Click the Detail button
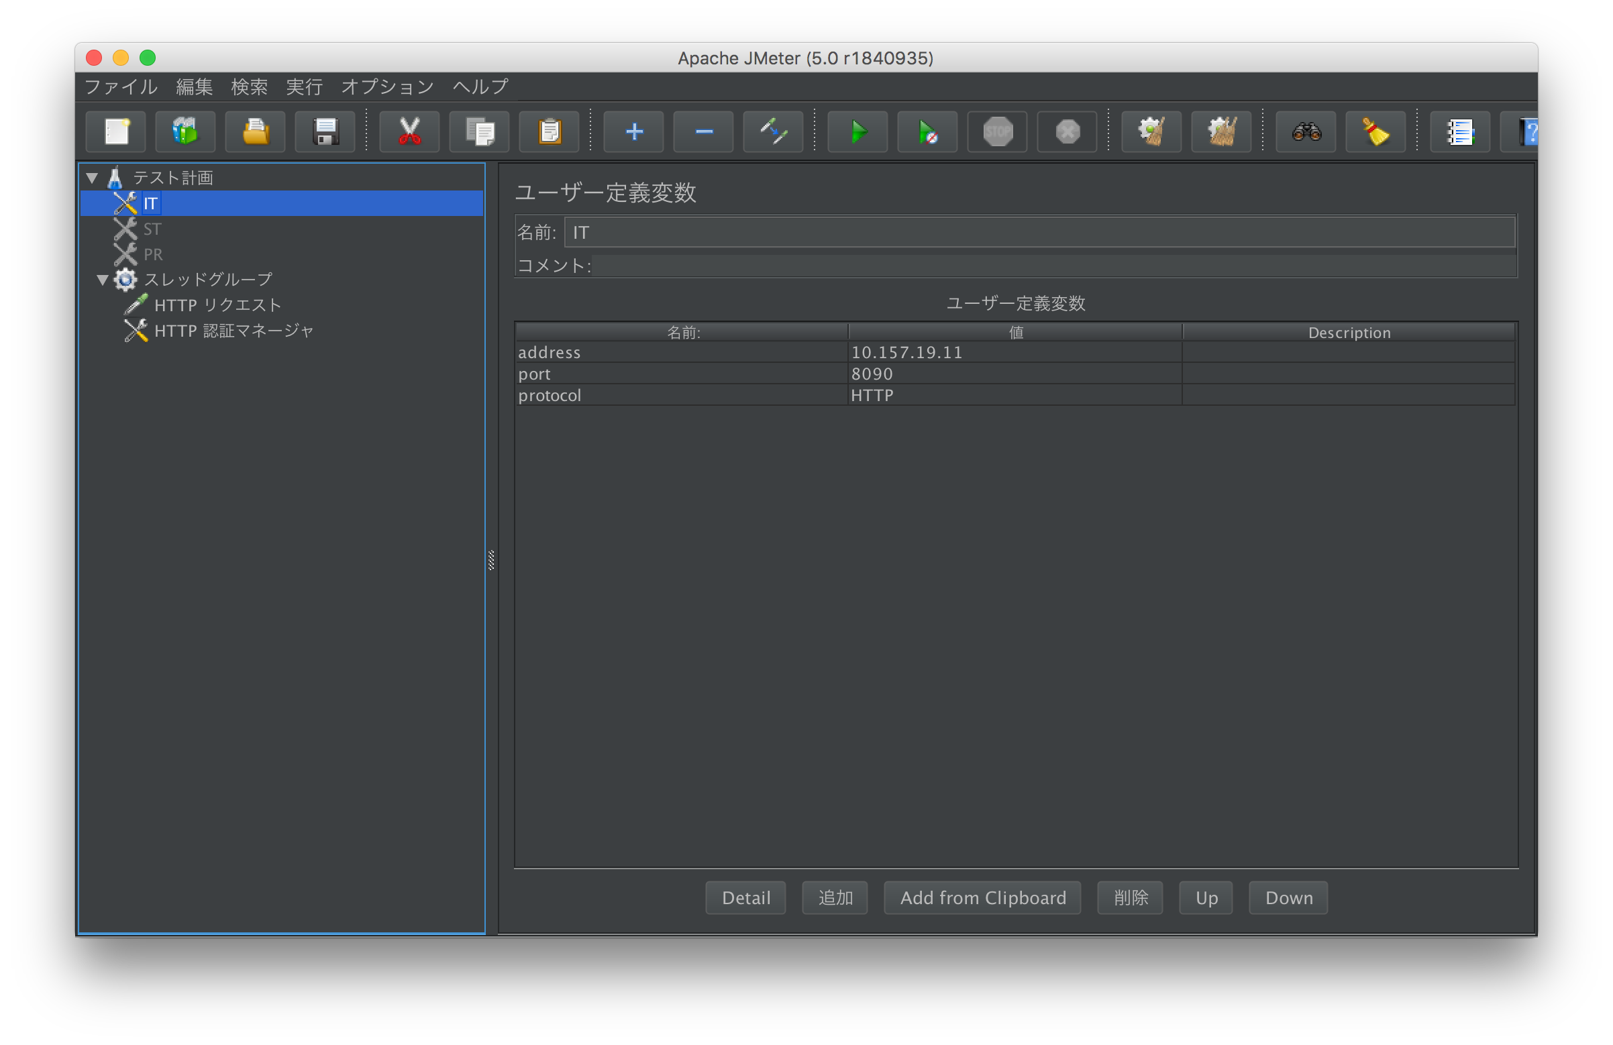Image resolution: width=1613 pixels, height=1045 pixels. point(745,897)
